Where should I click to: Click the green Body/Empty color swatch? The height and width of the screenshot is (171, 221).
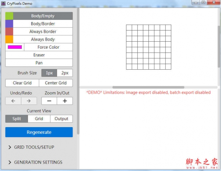pos(9,16)
